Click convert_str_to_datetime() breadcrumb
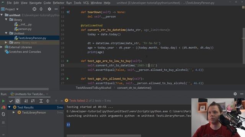Viewport: 245px width, 137px height. (x=134, y=88)
